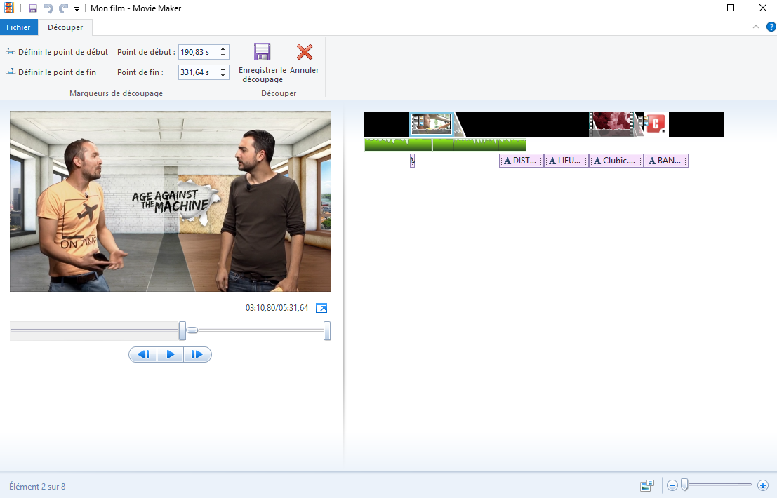Increase the Point de début value
The width and height of the screenshot is (777, 498).
[223, 49]
